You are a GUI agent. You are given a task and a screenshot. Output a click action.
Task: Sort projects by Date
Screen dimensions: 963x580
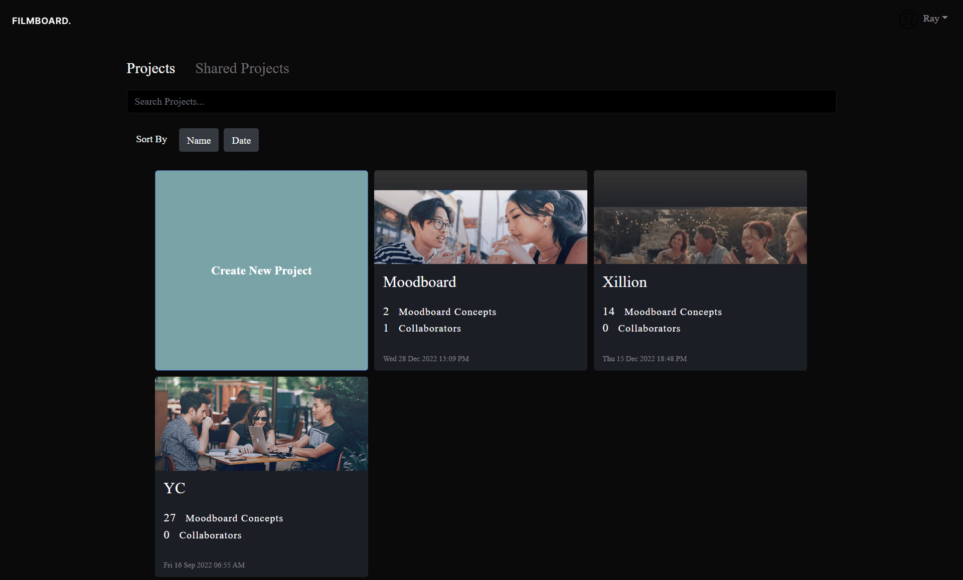(x=241, y=140)
